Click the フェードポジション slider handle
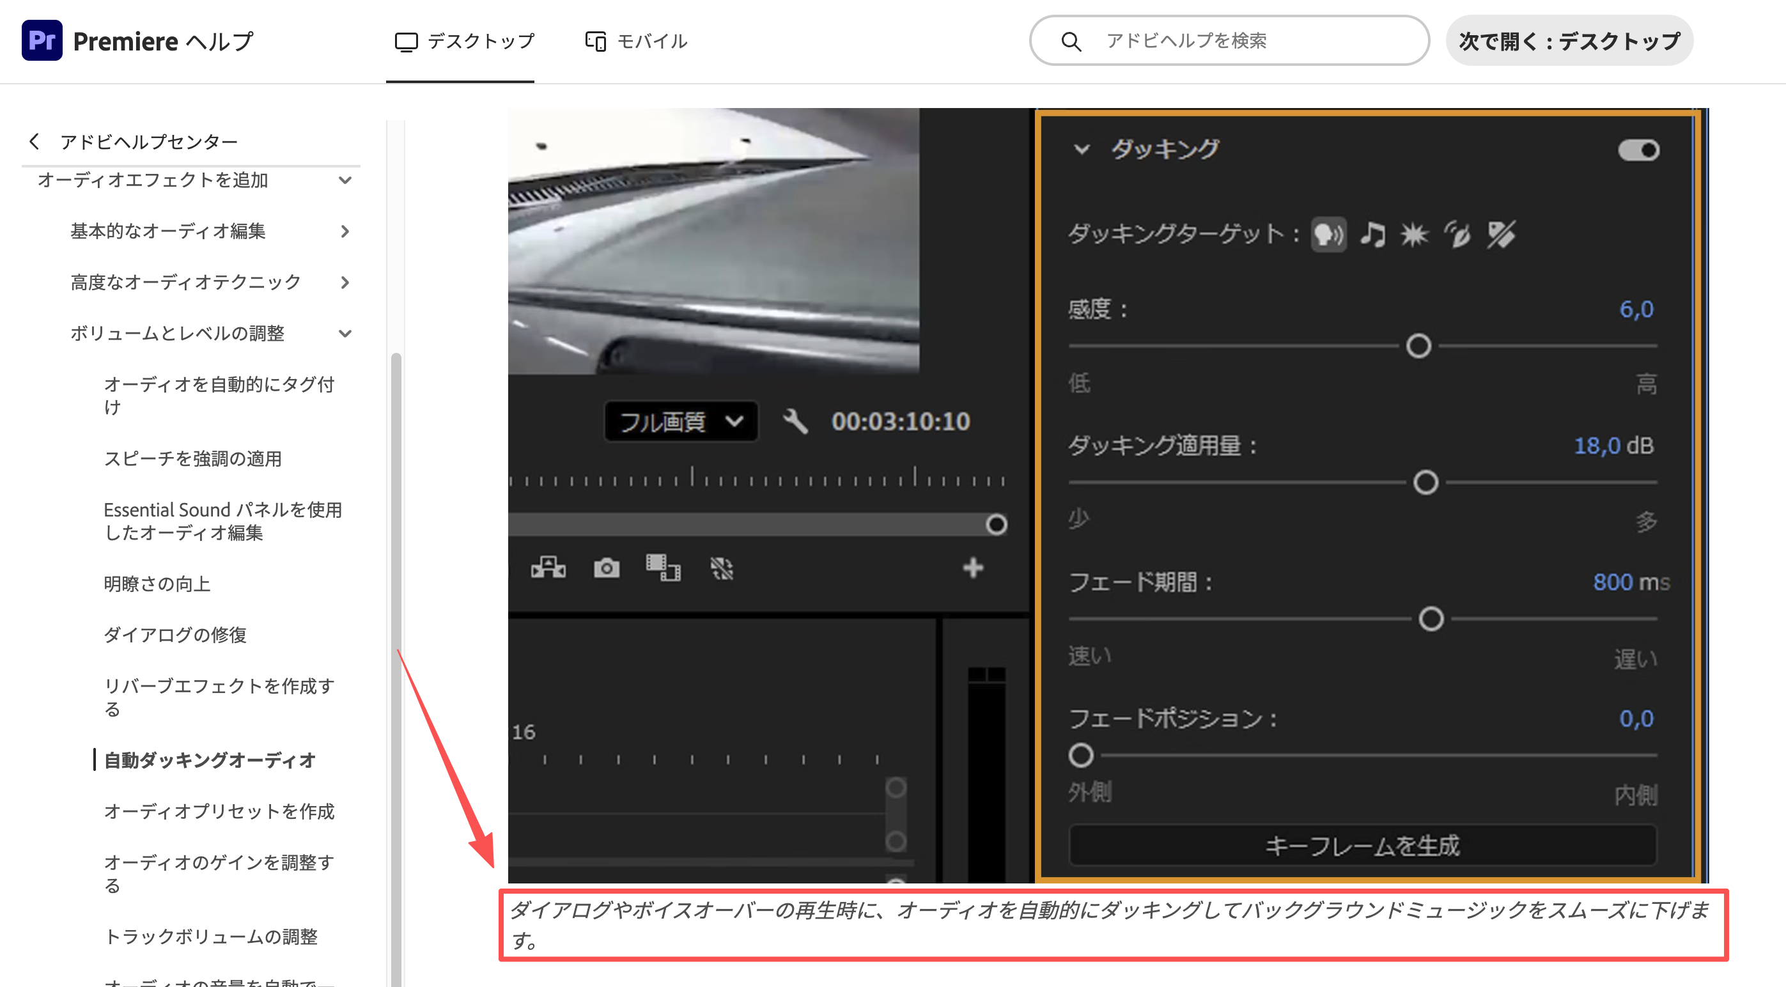 coord(1080,756)
